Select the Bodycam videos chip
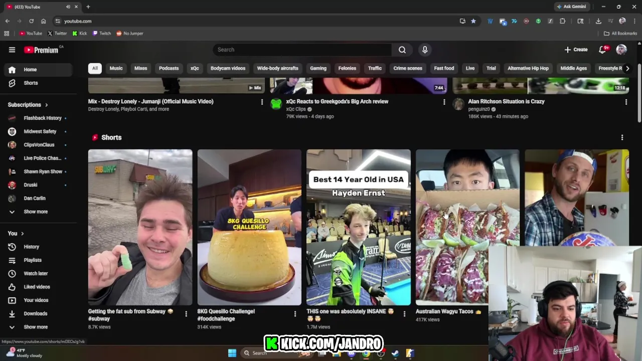The image size is (642, 361). 228,68
